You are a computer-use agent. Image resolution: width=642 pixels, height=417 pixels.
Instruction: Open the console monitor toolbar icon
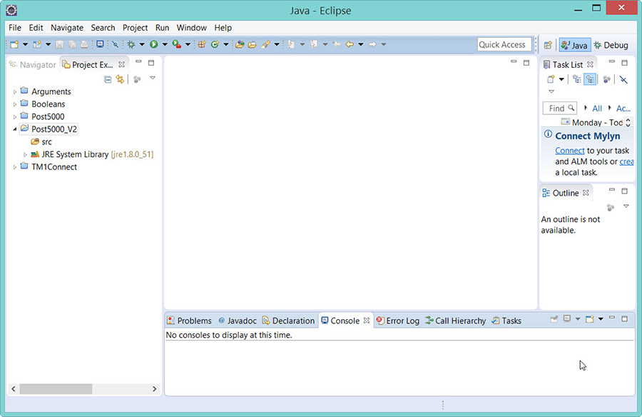coord(100,44)
